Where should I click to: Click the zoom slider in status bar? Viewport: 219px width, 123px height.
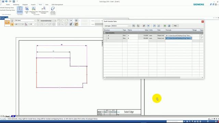pos(208,122)
